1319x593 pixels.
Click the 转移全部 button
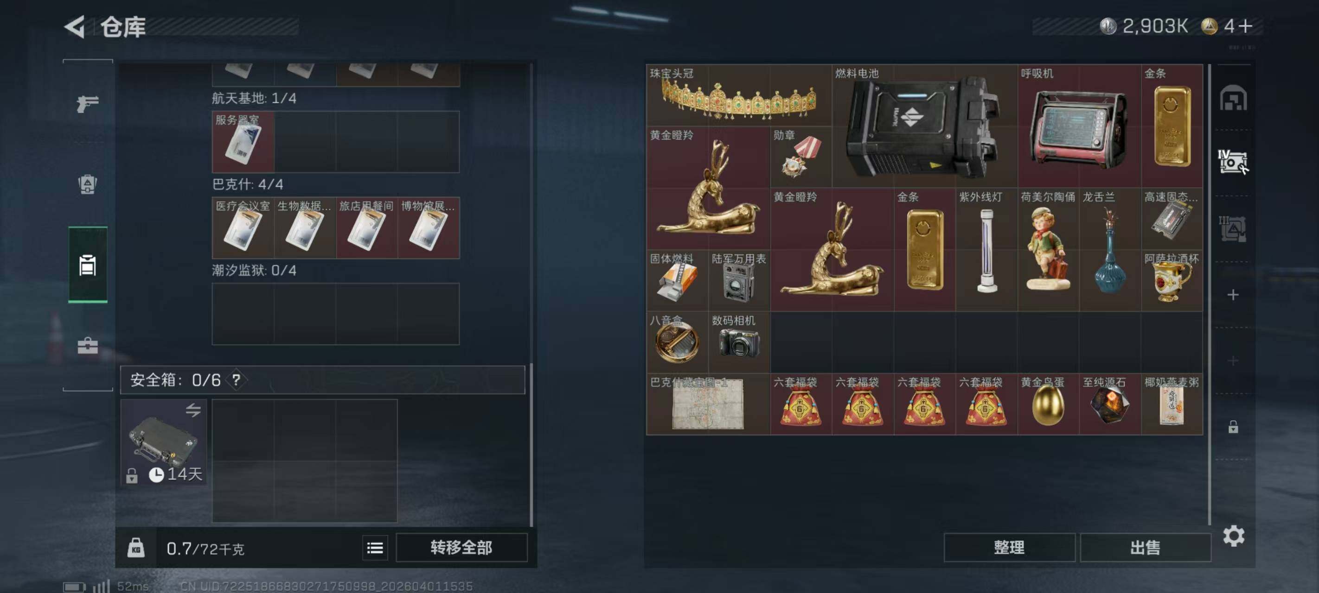(461, 548)
